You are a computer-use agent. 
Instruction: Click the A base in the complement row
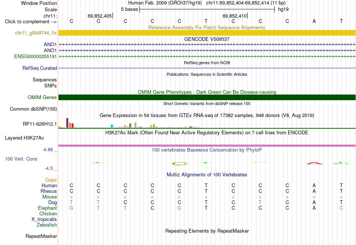click(x=314, y=21)
